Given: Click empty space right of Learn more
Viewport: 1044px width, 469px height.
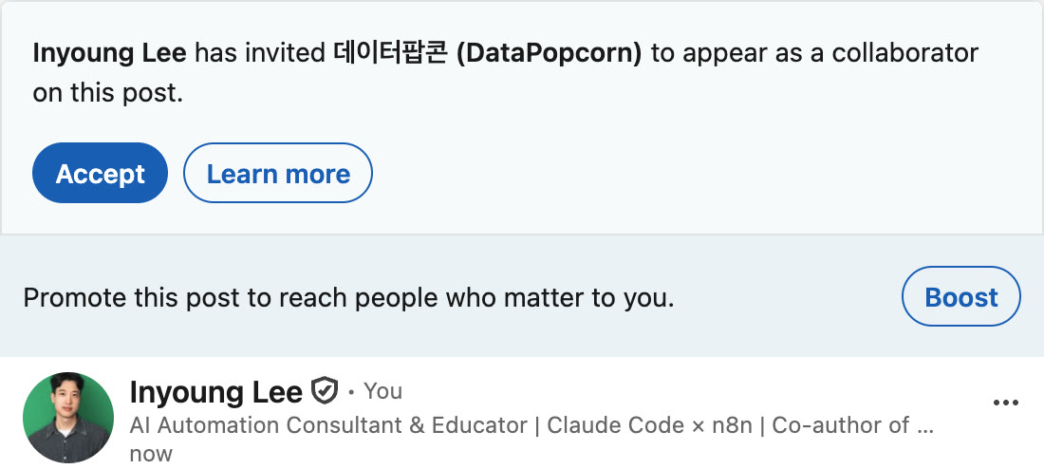Looking at the screenshot, I should 699,173.
